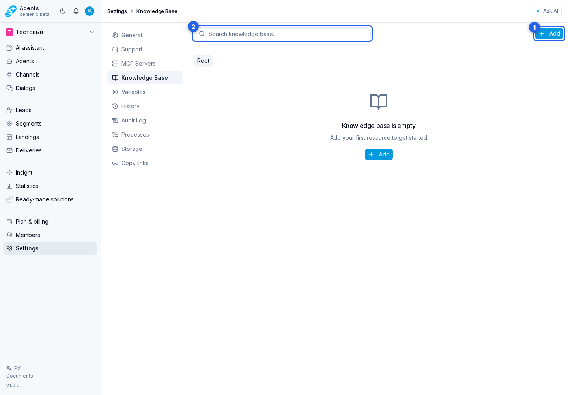Click the Copy links chain icon

click(115, 163)
